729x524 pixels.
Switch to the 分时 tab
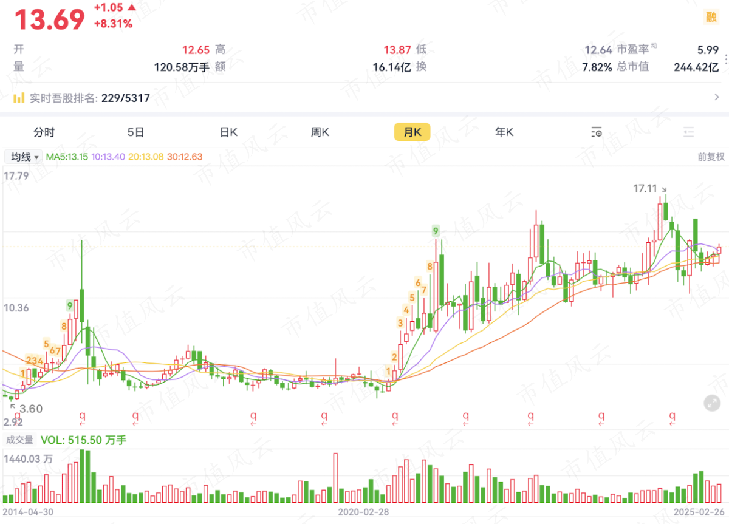(44, 132)
